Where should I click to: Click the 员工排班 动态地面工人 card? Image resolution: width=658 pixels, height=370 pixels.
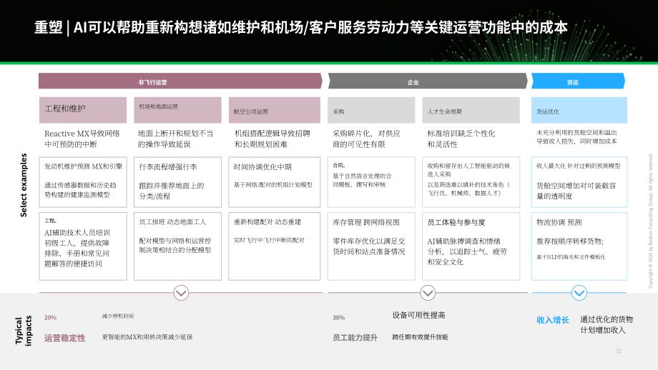click(177, 246)
